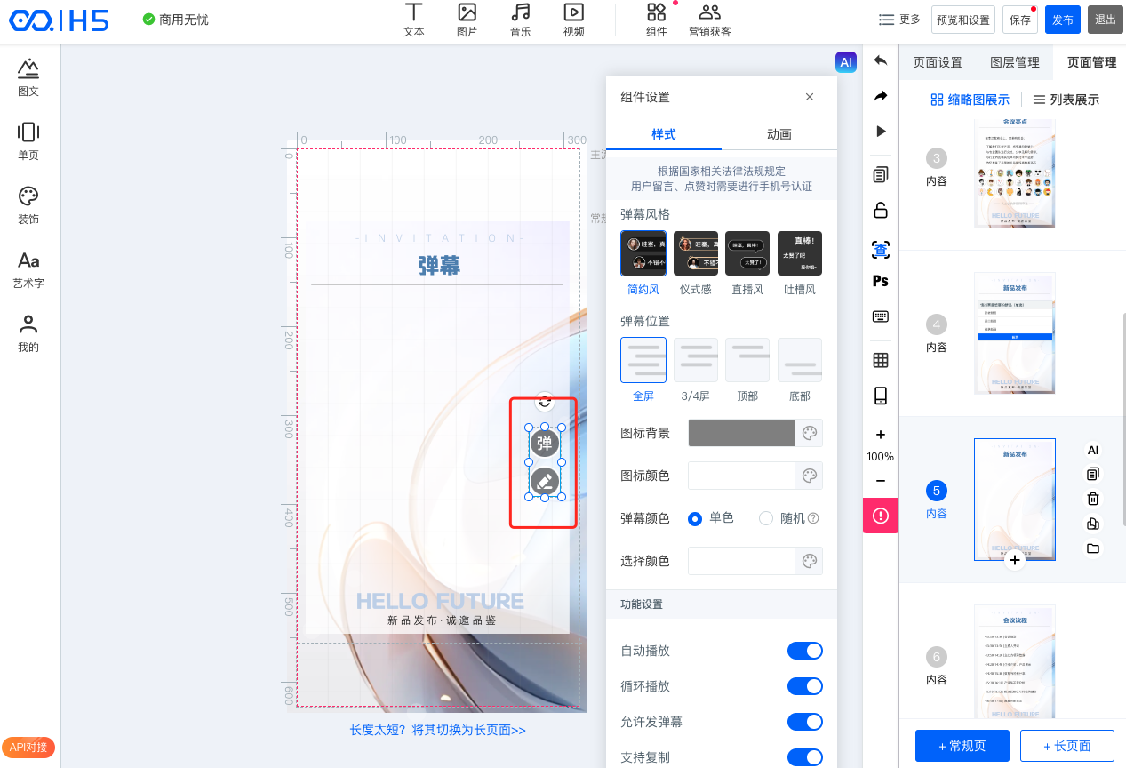The height and width of the screenshot is (768, 1126).
Task: Close the 组件设置 panel
Action: click(x=810, y=97)
